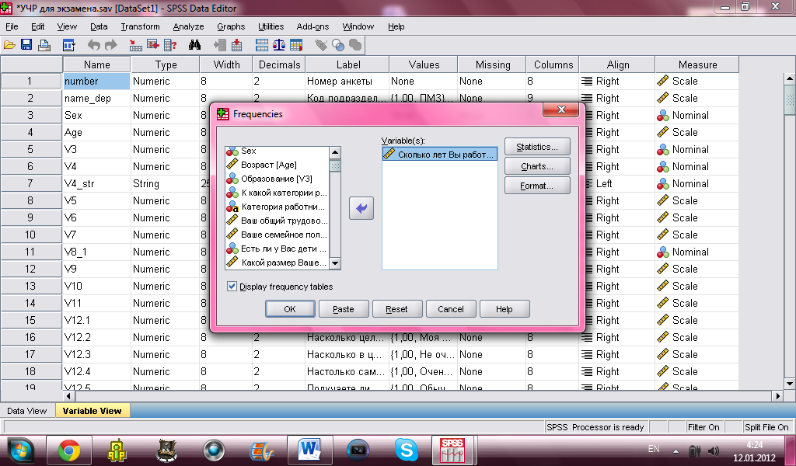Show hidden system tray icons arrow
Viewport: 796px width, 466px height.
tap(676, 450)
